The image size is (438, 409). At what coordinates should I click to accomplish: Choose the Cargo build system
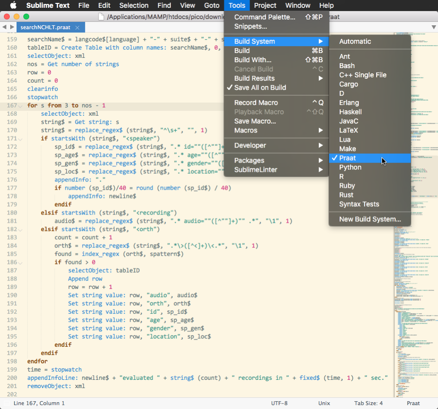370,84
